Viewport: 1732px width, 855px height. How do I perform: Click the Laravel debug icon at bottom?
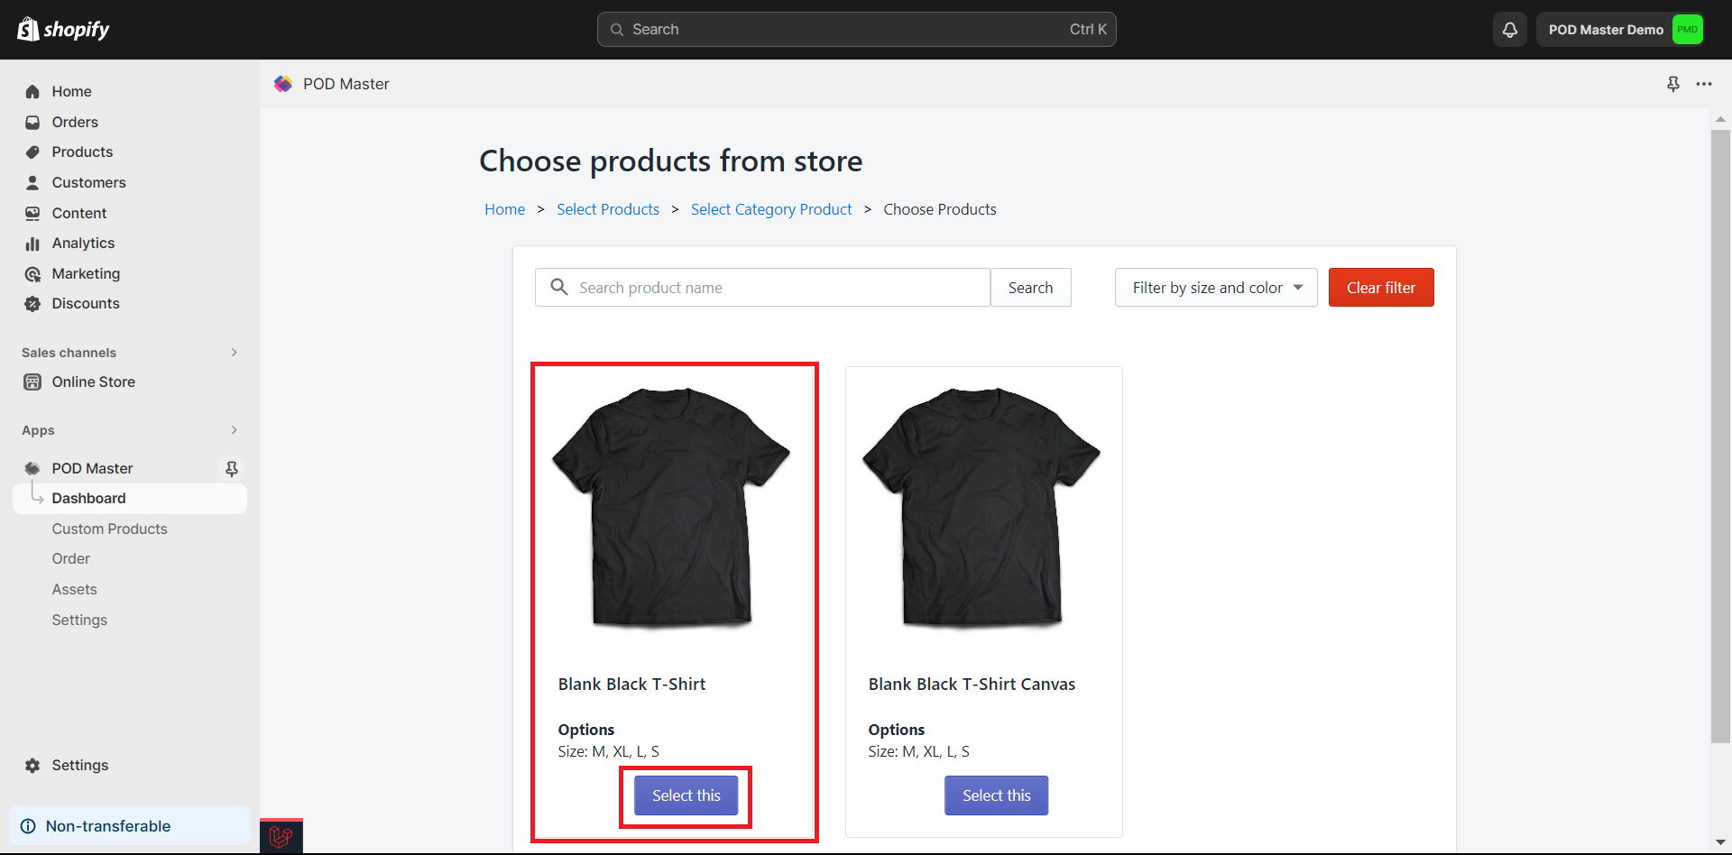coord(281,837)
